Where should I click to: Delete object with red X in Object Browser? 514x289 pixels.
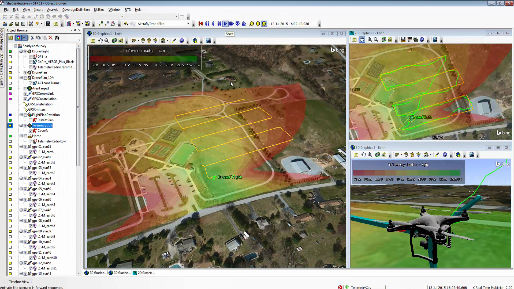(x=50, y=38)
